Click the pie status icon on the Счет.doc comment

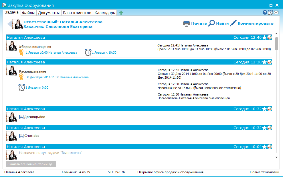coord(270,128)
